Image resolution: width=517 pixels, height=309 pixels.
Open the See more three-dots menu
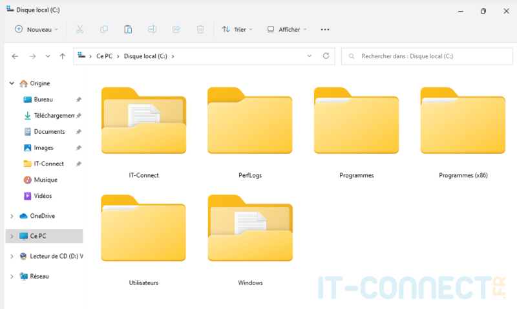coord(325,30)
